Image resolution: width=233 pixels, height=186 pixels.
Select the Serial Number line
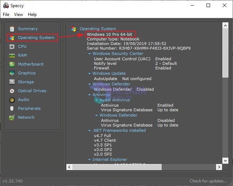pos(139,48)
